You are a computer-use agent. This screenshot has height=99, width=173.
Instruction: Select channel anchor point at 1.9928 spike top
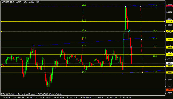pyautogui.click(x=126, y=6)
